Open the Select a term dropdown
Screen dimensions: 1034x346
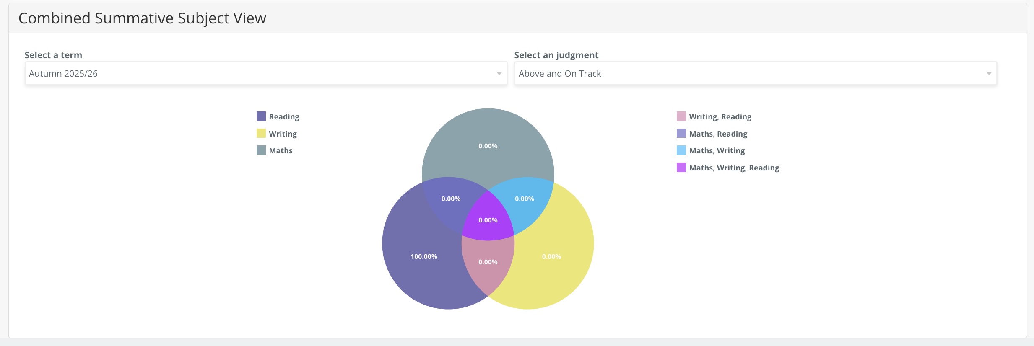click(265, 73)
